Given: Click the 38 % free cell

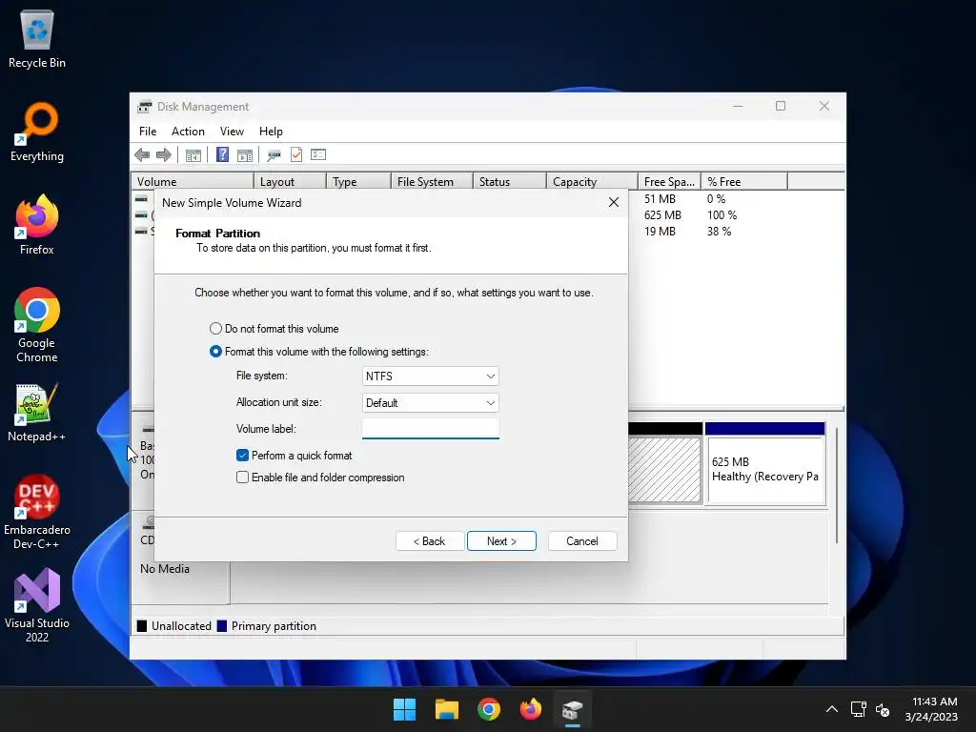Looking at the screenshot, I should click(719, 231).
